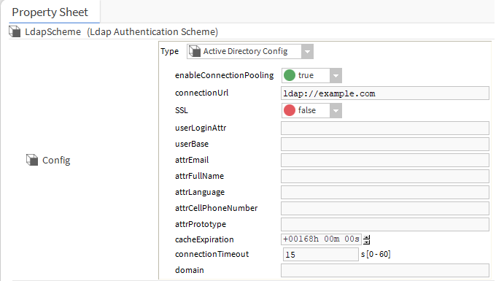Image resolution: width=496 pixels, height=281 pixels.
Task: Select the enableConnectionPooling label
Action: coord(224,75)
